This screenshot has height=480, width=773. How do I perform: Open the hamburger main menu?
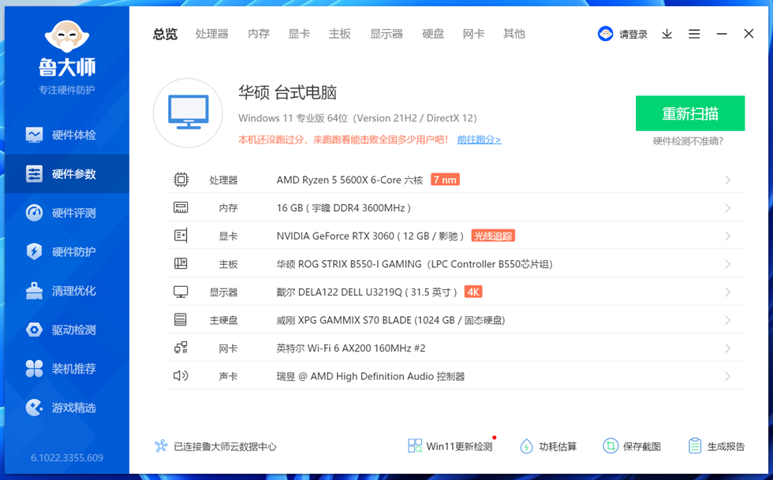[694, 34]
